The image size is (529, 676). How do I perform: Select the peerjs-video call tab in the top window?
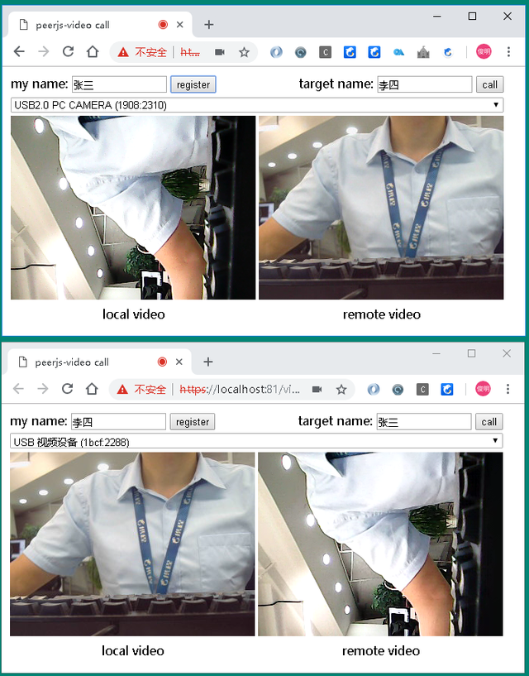[83, 25]
